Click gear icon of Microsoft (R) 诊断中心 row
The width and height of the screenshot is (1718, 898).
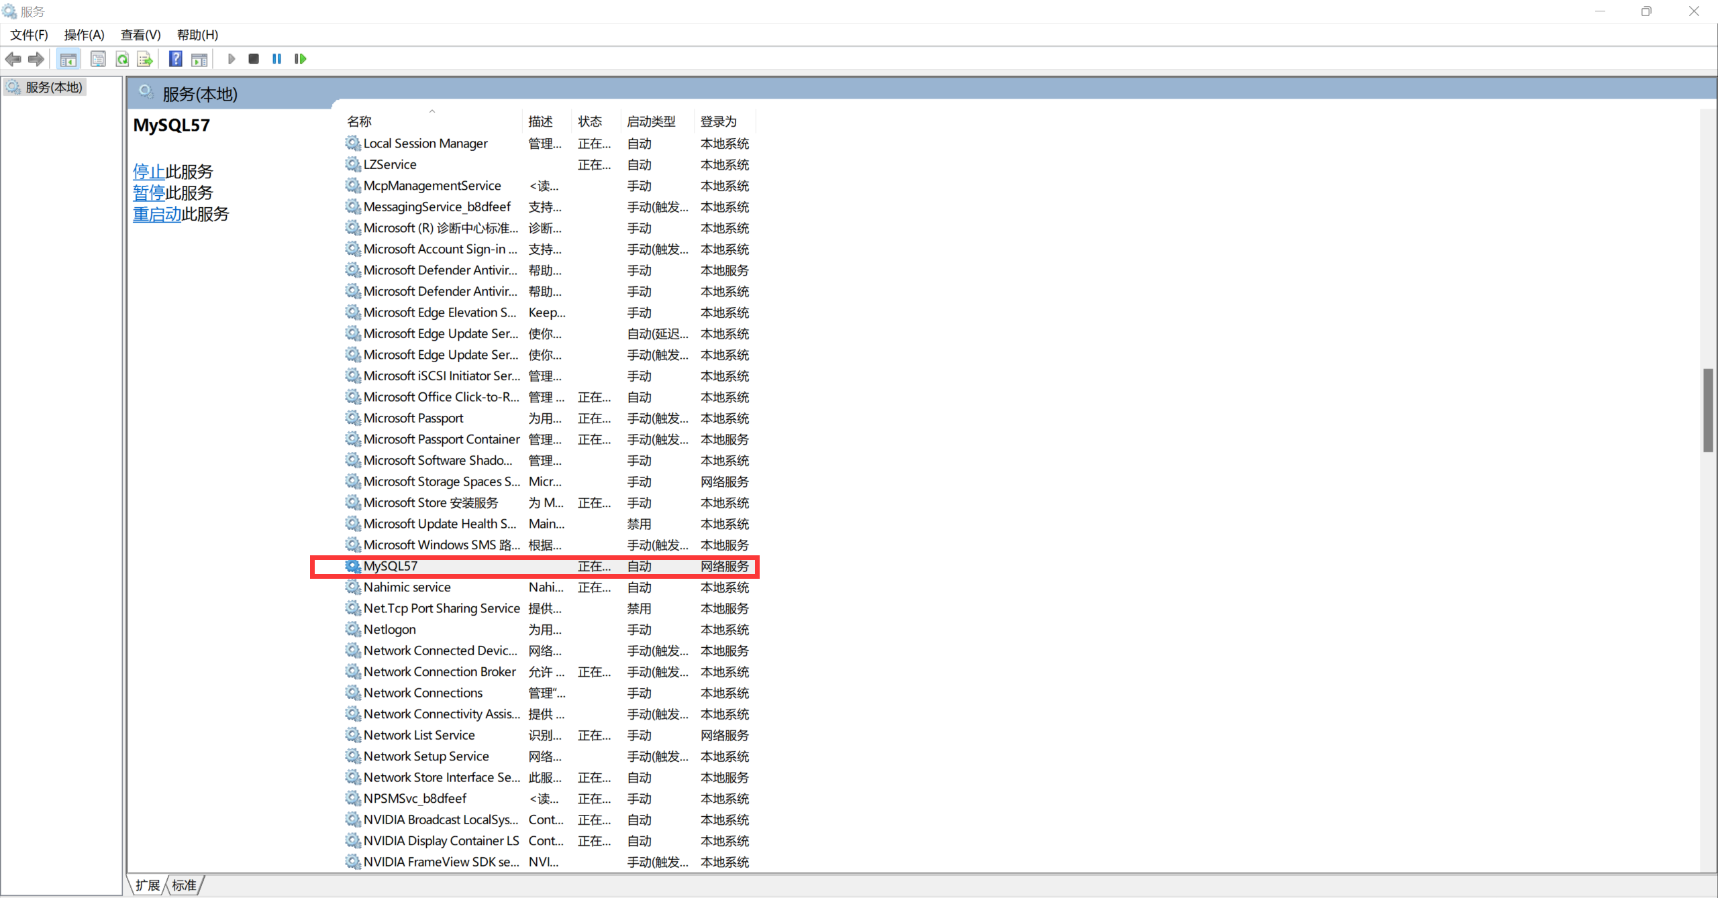pyautogui.click(x=353, y=228)
